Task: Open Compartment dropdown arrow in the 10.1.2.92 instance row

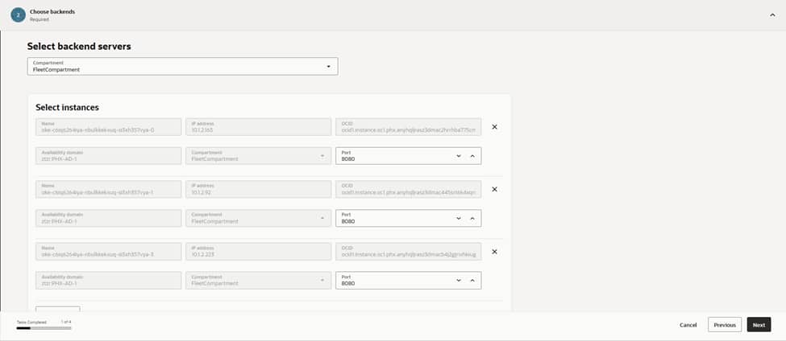Action: click(x=322, y=219)
